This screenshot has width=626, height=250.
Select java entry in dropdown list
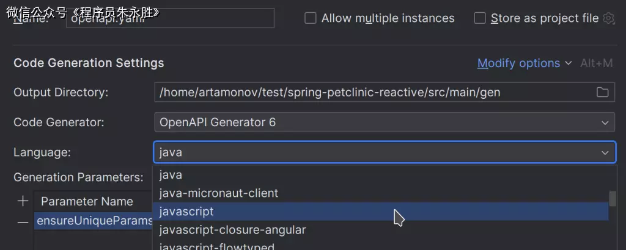[171, 175]
